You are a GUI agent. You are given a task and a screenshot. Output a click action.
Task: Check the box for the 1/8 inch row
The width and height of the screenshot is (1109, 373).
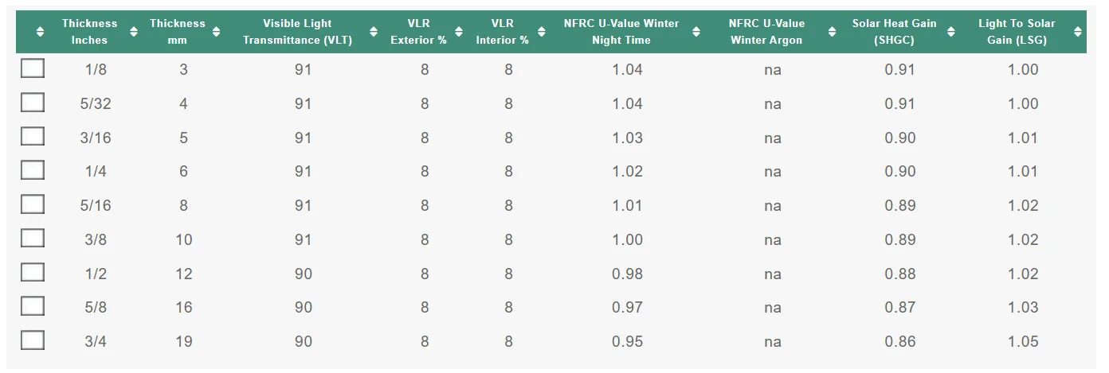[33, 69]
